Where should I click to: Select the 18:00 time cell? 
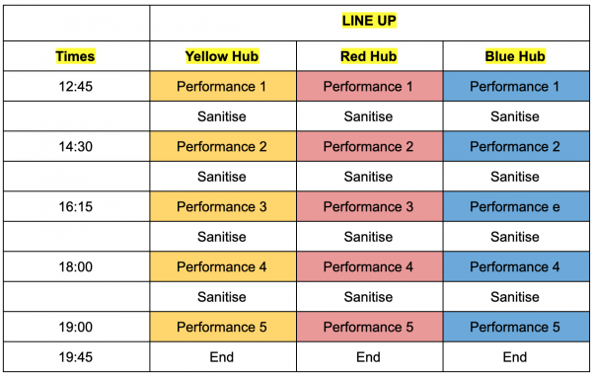click(76, 266)
